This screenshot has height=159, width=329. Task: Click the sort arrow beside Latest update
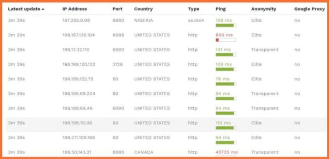pyautogui.click(x=43, y=9)
